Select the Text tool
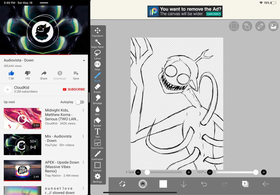This screenshot has height=195, width=280. pyautogui.click(x=98, y=133)
